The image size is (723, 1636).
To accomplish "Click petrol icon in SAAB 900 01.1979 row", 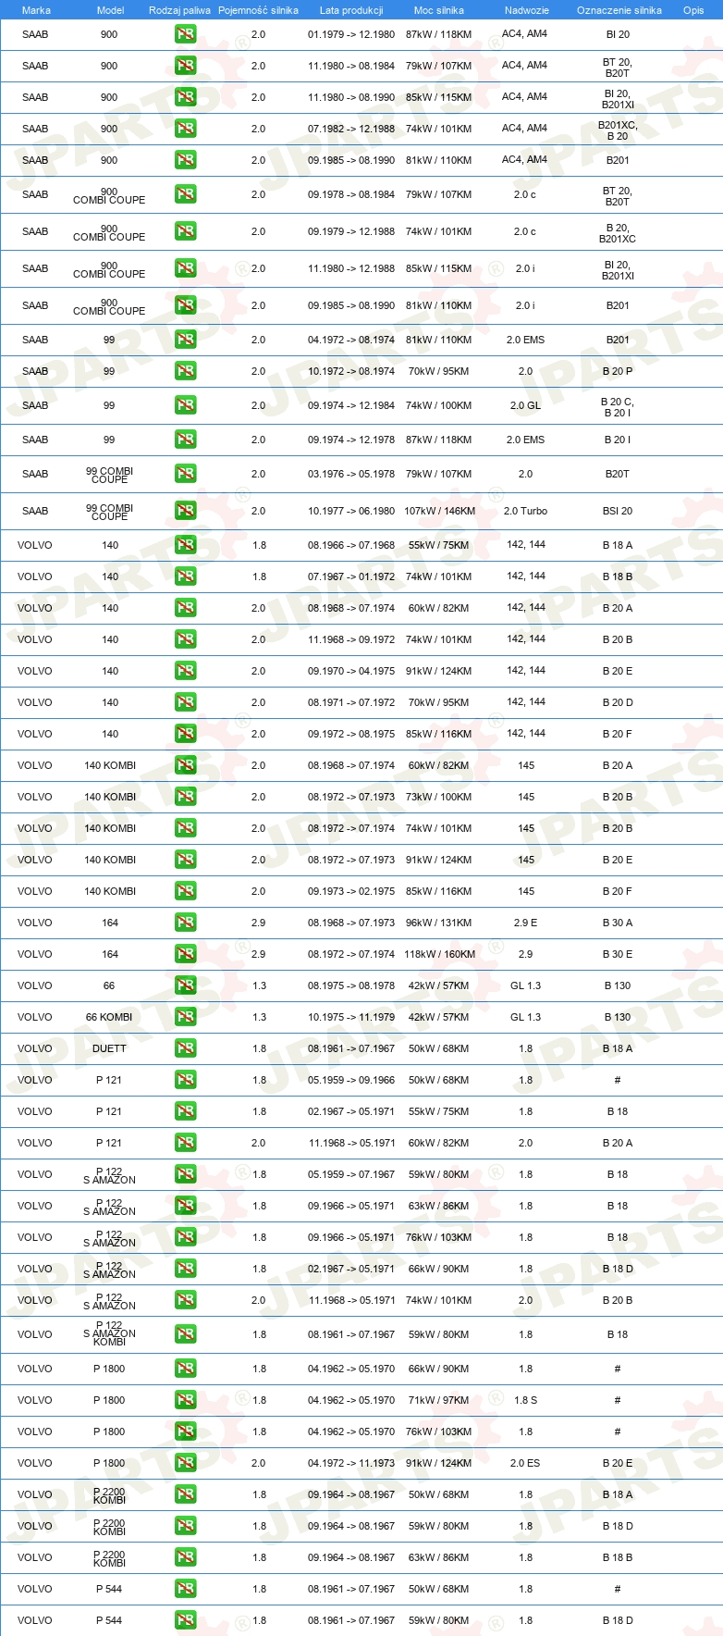I will pos(186,34).
